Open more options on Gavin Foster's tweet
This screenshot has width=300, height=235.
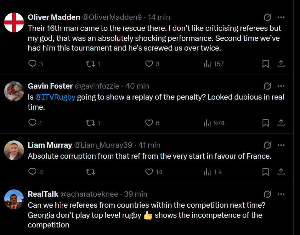point(281,86)
